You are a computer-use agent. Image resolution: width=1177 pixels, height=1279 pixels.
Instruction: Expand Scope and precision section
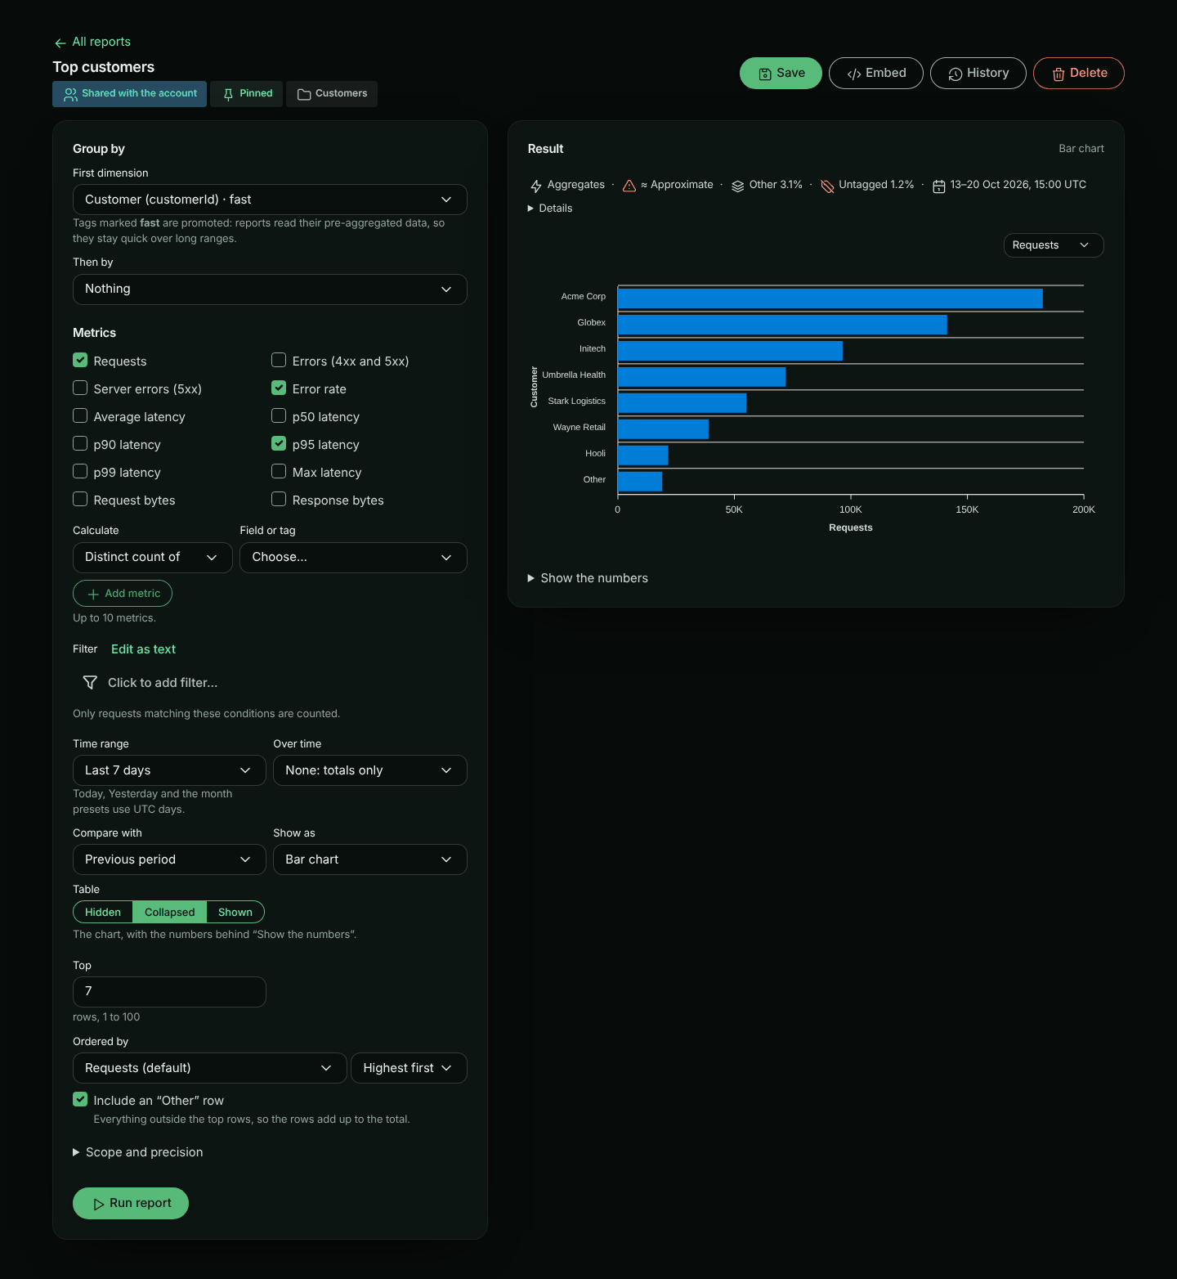[x=138, y=1151]
